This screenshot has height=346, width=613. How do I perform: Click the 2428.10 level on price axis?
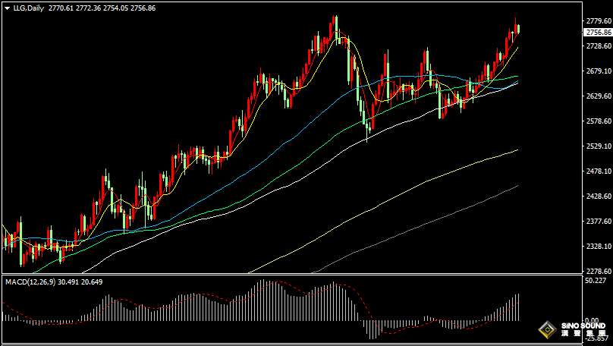coord(599,197)
